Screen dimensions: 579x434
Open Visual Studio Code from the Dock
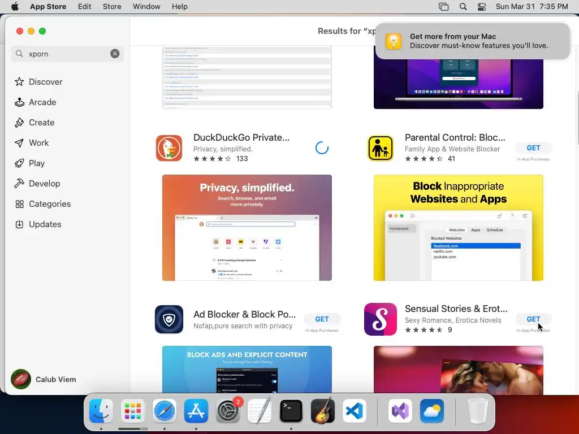355,411
